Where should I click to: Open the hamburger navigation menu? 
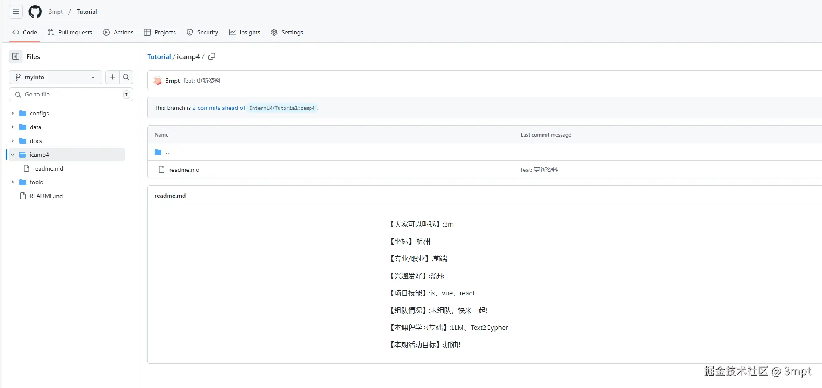tap(16, 12)
